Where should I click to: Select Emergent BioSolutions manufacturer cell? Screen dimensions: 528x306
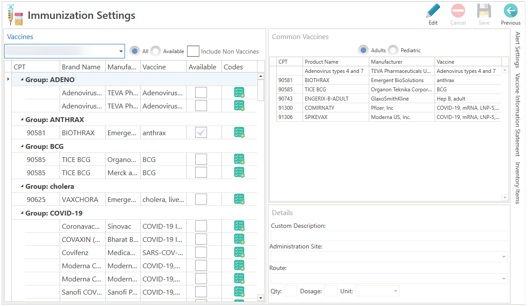[402, 80]
